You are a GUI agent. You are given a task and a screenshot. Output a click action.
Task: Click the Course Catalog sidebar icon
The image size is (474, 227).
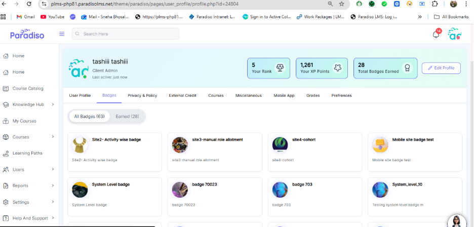pos(6,88)
